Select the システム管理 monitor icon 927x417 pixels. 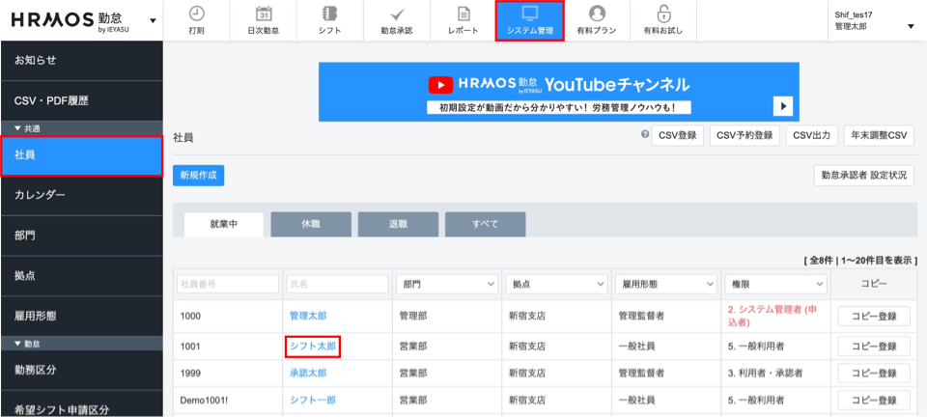pos(529,14)
